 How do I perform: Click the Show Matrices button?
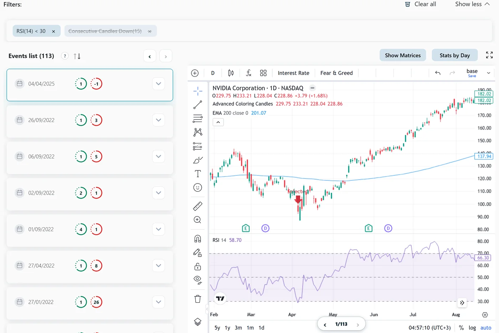(403, 55)
